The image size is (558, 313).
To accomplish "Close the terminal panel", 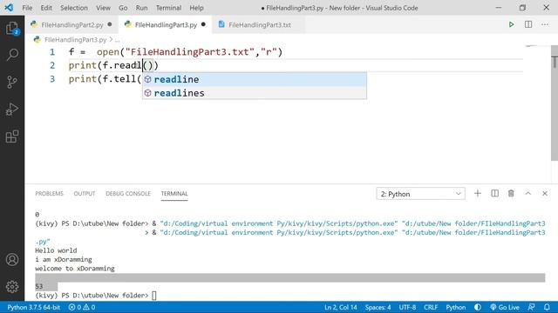I will click(x=545, y=193).
